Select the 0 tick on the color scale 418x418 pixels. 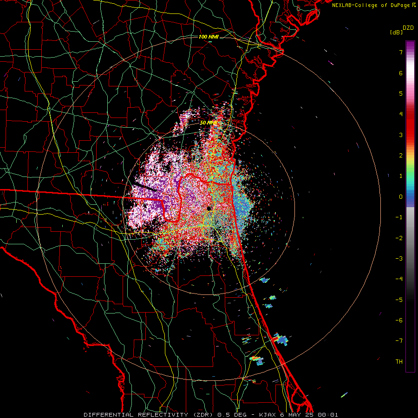401,197
